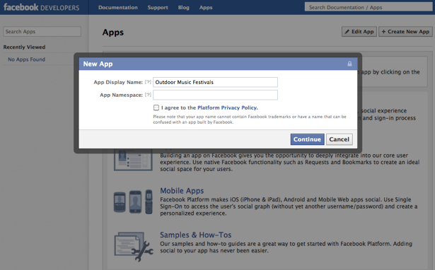The width and height of the screenshot is (435, 270).
Task: Click the App Display Name field
Action: coord(215,82)
